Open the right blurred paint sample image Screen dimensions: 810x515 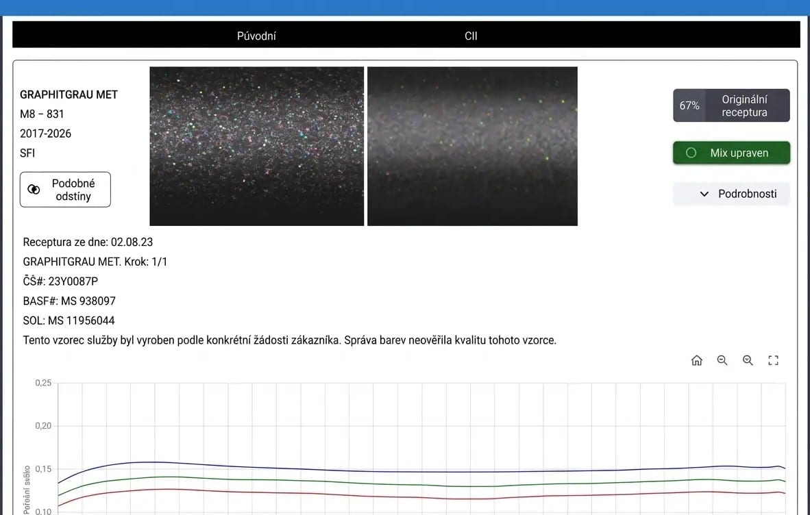472,146
